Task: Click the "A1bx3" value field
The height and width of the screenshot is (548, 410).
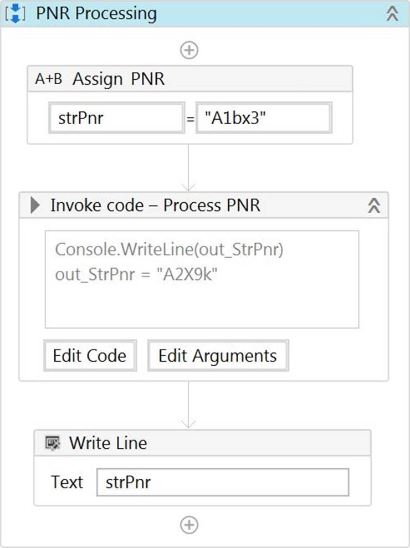Action: 263,118
